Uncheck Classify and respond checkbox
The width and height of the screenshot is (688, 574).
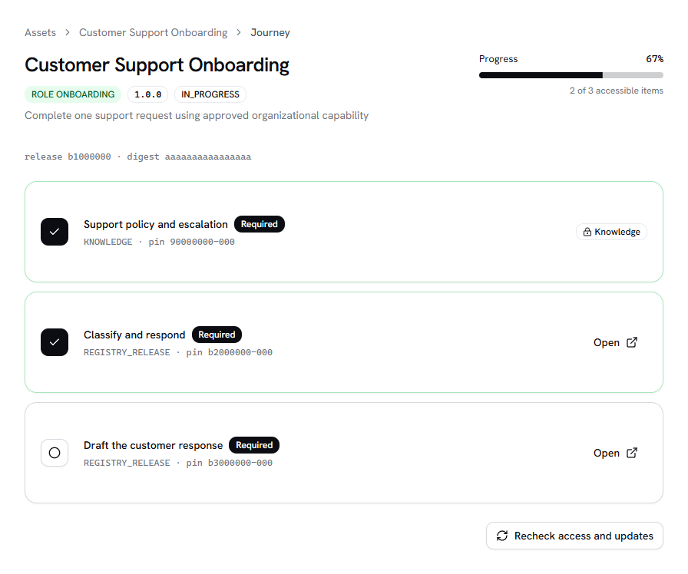[x=55, y=342]
